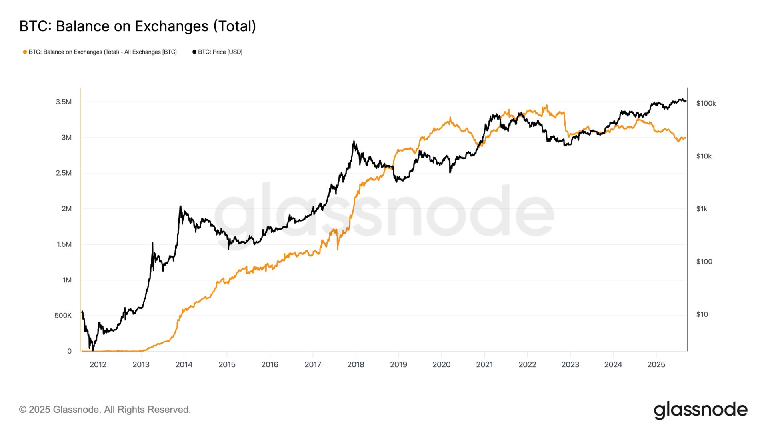Click the 500K left axis label
The width and height of the screenshot is (768, 432).
63,316
